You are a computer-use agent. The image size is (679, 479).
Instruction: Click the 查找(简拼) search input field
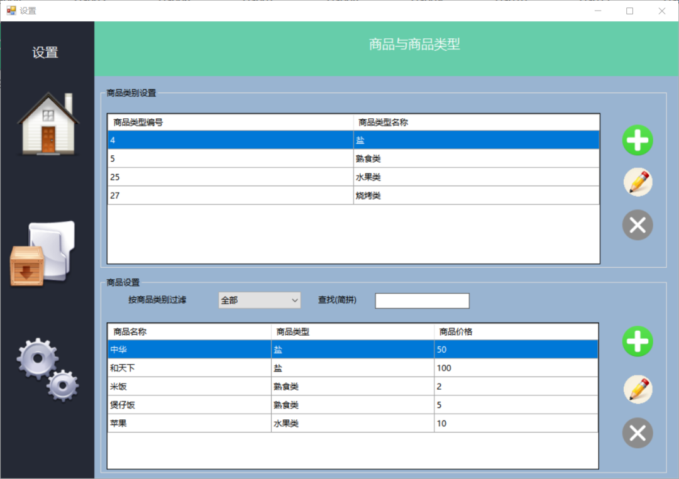pos(422,301)
